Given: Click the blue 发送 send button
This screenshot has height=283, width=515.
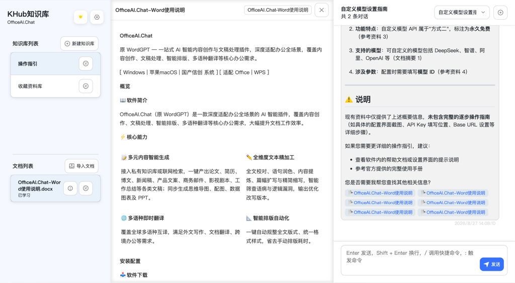Looking at the screenshot, I should (x=492, y=264).
